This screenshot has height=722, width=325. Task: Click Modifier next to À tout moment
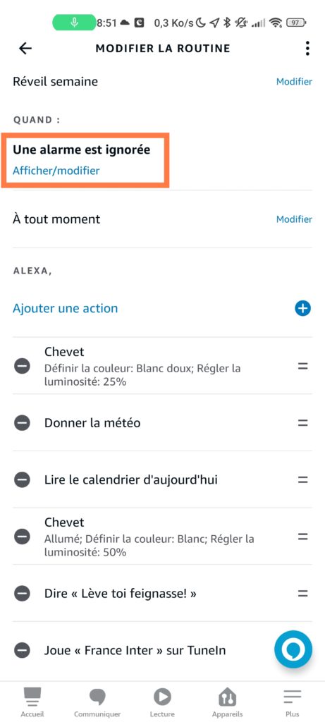point(294,219)
